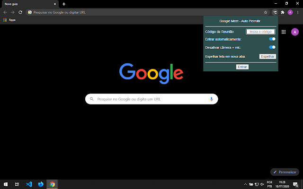Show hidden system tray icons
303x189 pixels.
[245, 184]
